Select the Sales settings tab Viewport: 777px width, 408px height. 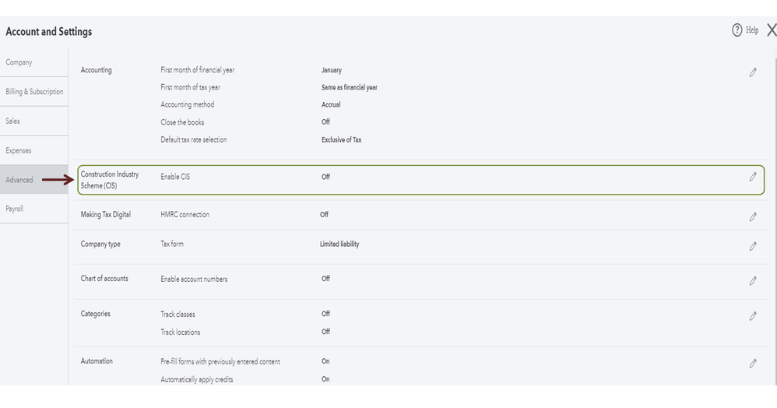[13, 121]
